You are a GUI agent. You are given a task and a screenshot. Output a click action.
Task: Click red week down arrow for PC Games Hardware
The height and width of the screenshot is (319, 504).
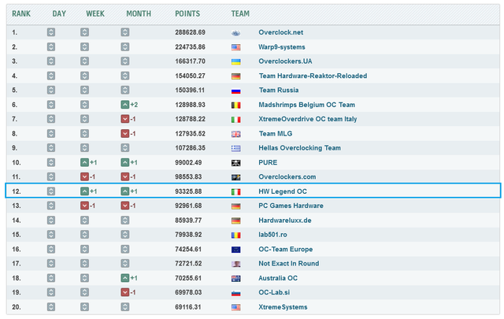coord(84,206)
